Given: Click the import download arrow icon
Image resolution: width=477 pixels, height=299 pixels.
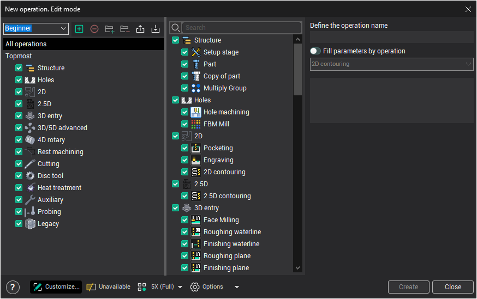Looking at the screenshot, I should click(x=156, y=29).
